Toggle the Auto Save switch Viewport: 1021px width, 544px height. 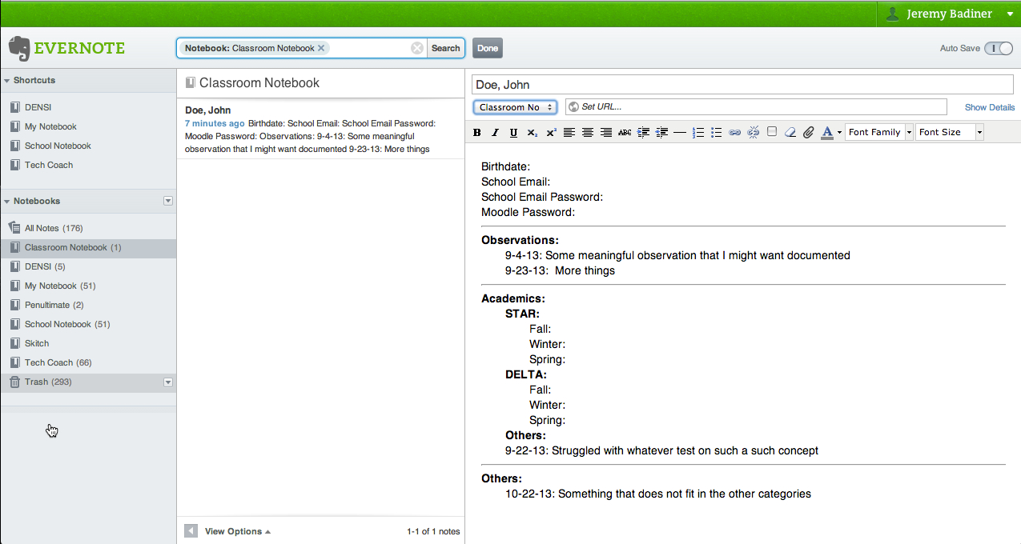click(x=999, y=49)
